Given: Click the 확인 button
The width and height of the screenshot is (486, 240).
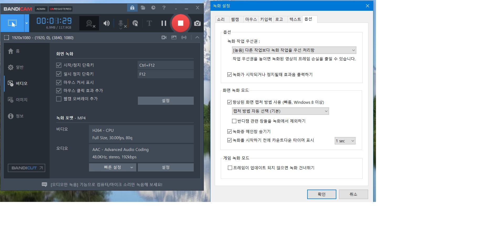Looking at the screenshot, I should coord(322,194).
